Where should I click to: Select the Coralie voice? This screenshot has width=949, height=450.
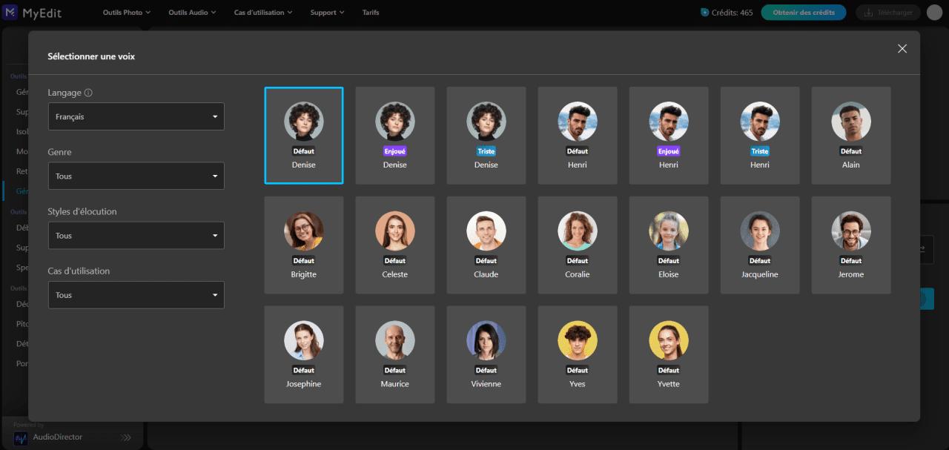[578, 245]
